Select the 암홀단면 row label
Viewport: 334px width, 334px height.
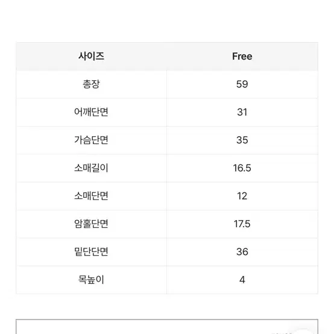tap(91, 224)
